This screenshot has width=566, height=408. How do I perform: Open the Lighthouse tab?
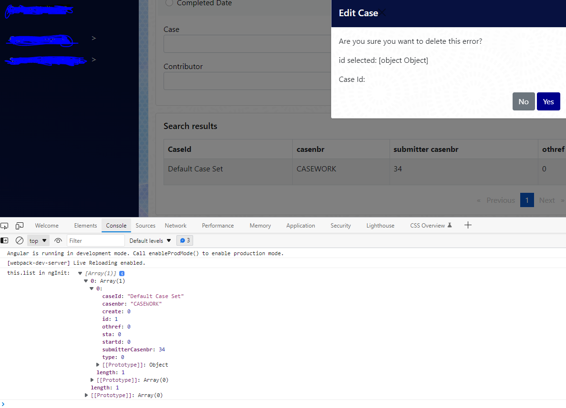[381, 226]
